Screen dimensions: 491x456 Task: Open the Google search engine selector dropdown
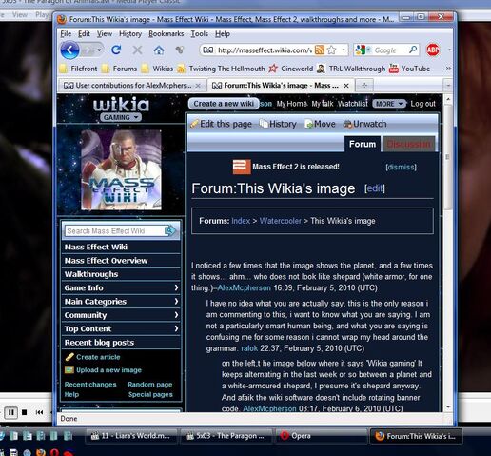pos(363,50)
